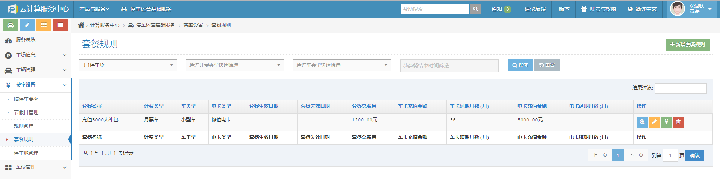Click the 车场信息 parking icon
The image size is (720, 179).
pyautogui.click(x=8, y=55)
